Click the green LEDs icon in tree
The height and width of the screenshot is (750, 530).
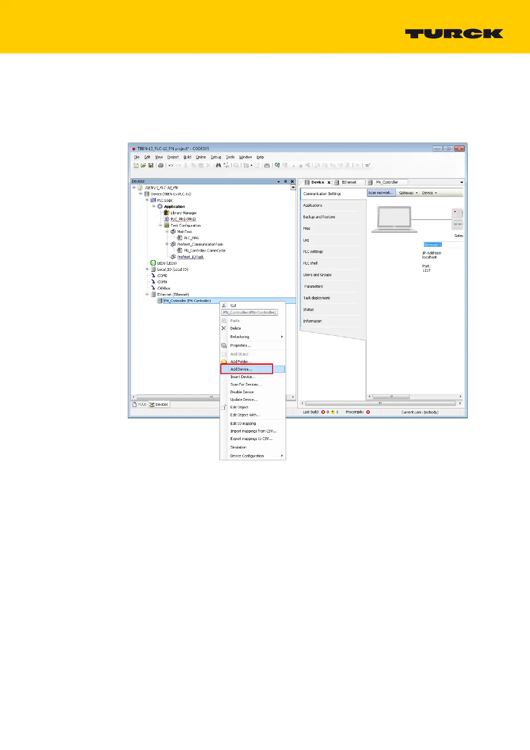153,263
